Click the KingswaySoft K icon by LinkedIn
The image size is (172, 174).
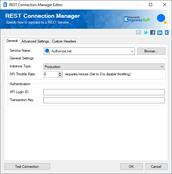coord(167,32)
